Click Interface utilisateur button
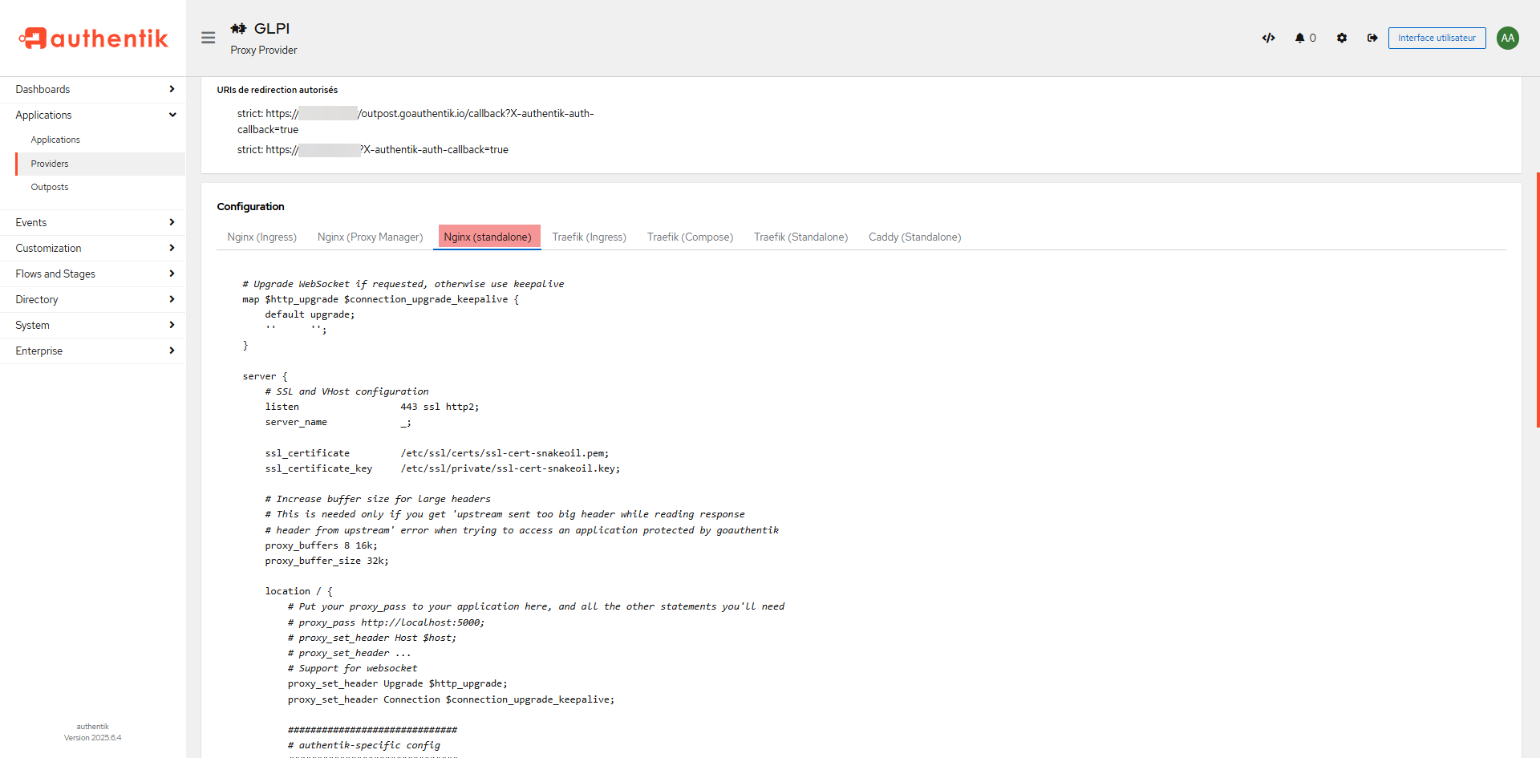1540x758 pixels. tap(1437, 38)
